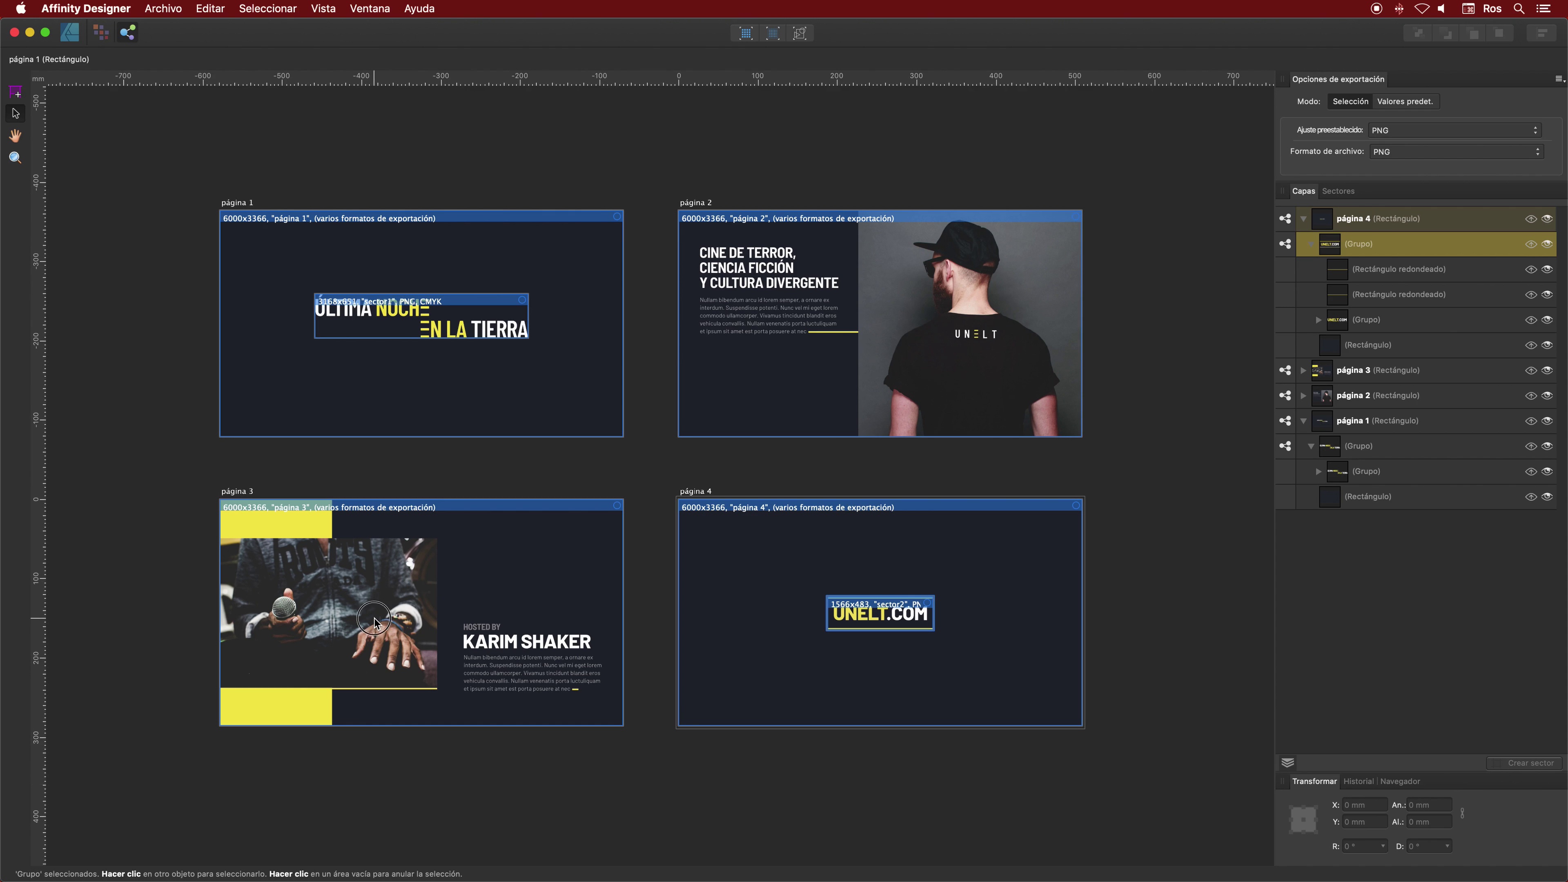Open the Editar menu
The width and height of the screenshot is (1568, 882).
(x=210, y=9)
